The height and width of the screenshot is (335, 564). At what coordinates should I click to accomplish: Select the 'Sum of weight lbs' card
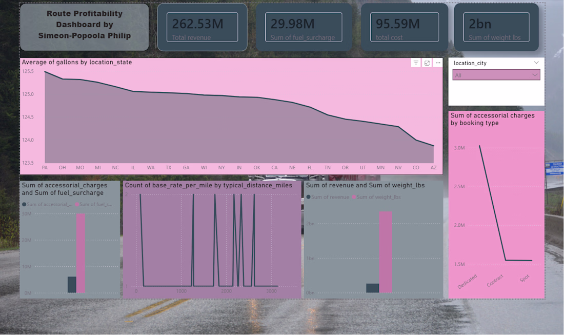pyautogui.click(x=496, y=27)
